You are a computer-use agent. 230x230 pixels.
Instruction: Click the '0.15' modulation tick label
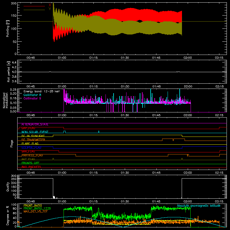pos(13,98)
